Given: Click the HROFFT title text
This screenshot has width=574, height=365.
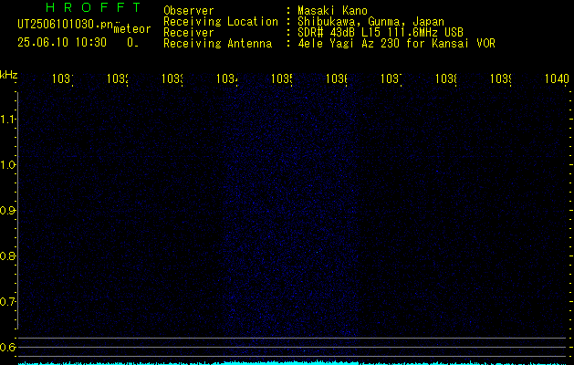Looking at the screenshot, I should tap(93, 7).
